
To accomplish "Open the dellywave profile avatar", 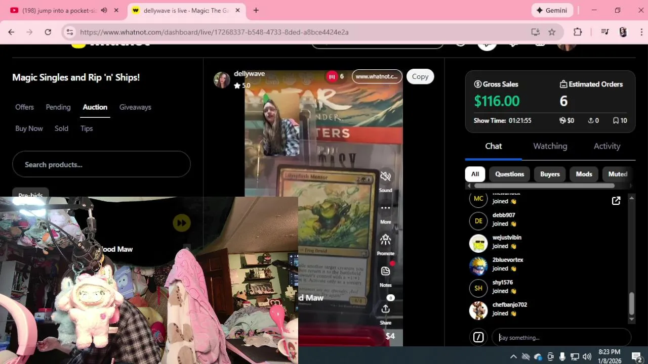I will [222, 80].
